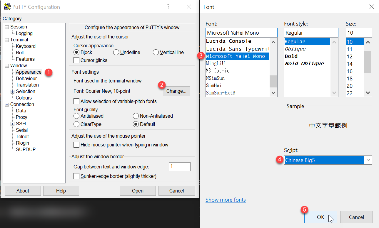Collapse the Window tree node
The height and width of the screenshot is (228, 379).
(x=7, y=66)
